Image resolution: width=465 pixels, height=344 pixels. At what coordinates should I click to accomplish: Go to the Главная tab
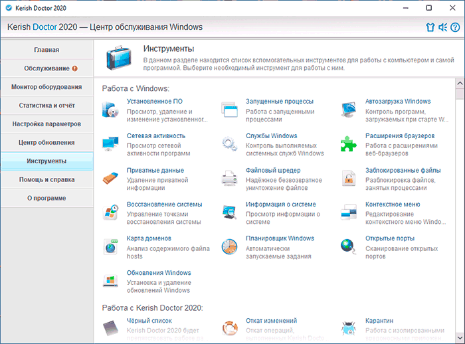pos(47,50)
